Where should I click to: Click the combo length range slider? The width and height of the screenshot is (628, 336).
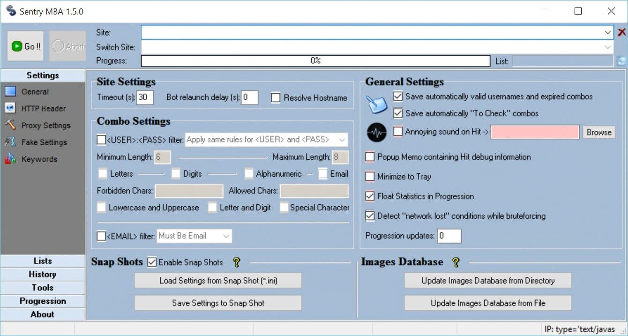coord(222,157)
